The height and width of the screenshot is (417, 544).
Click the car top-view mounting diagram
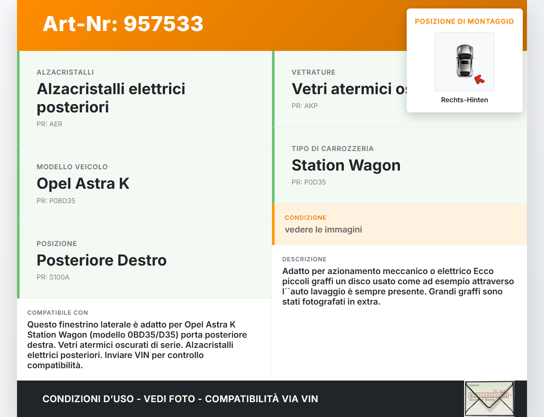464,61
